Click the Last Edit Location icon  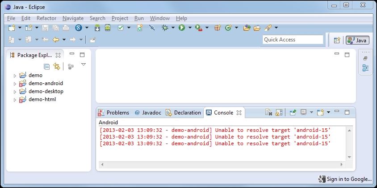pos(45,40)
